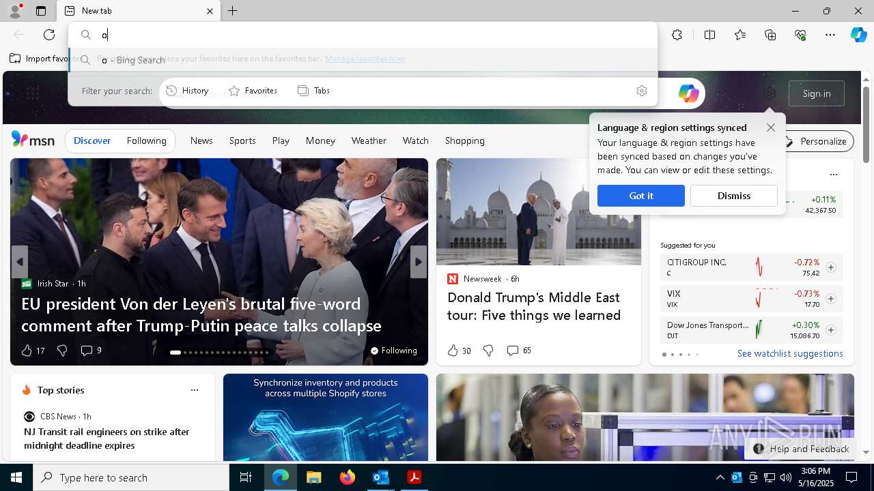Select the 'o - Bing Search' suggestion
Viewport: 874px width, 491px height.
[x=363, y=60]
